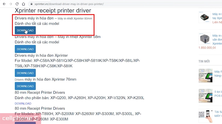Viewport: 222px width, 124px height.
Task: Click 'Liên hệ' price text under handheld printer
Action: tap(217, 22)
